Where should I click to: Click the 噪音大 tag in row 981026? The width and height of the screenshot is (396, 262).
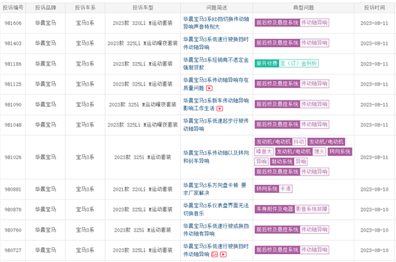tap(263, 152)
